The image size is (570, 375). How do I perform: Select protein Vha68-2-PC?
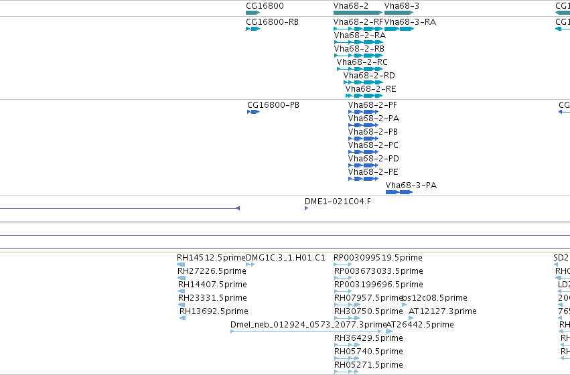(x=363, y=152)
